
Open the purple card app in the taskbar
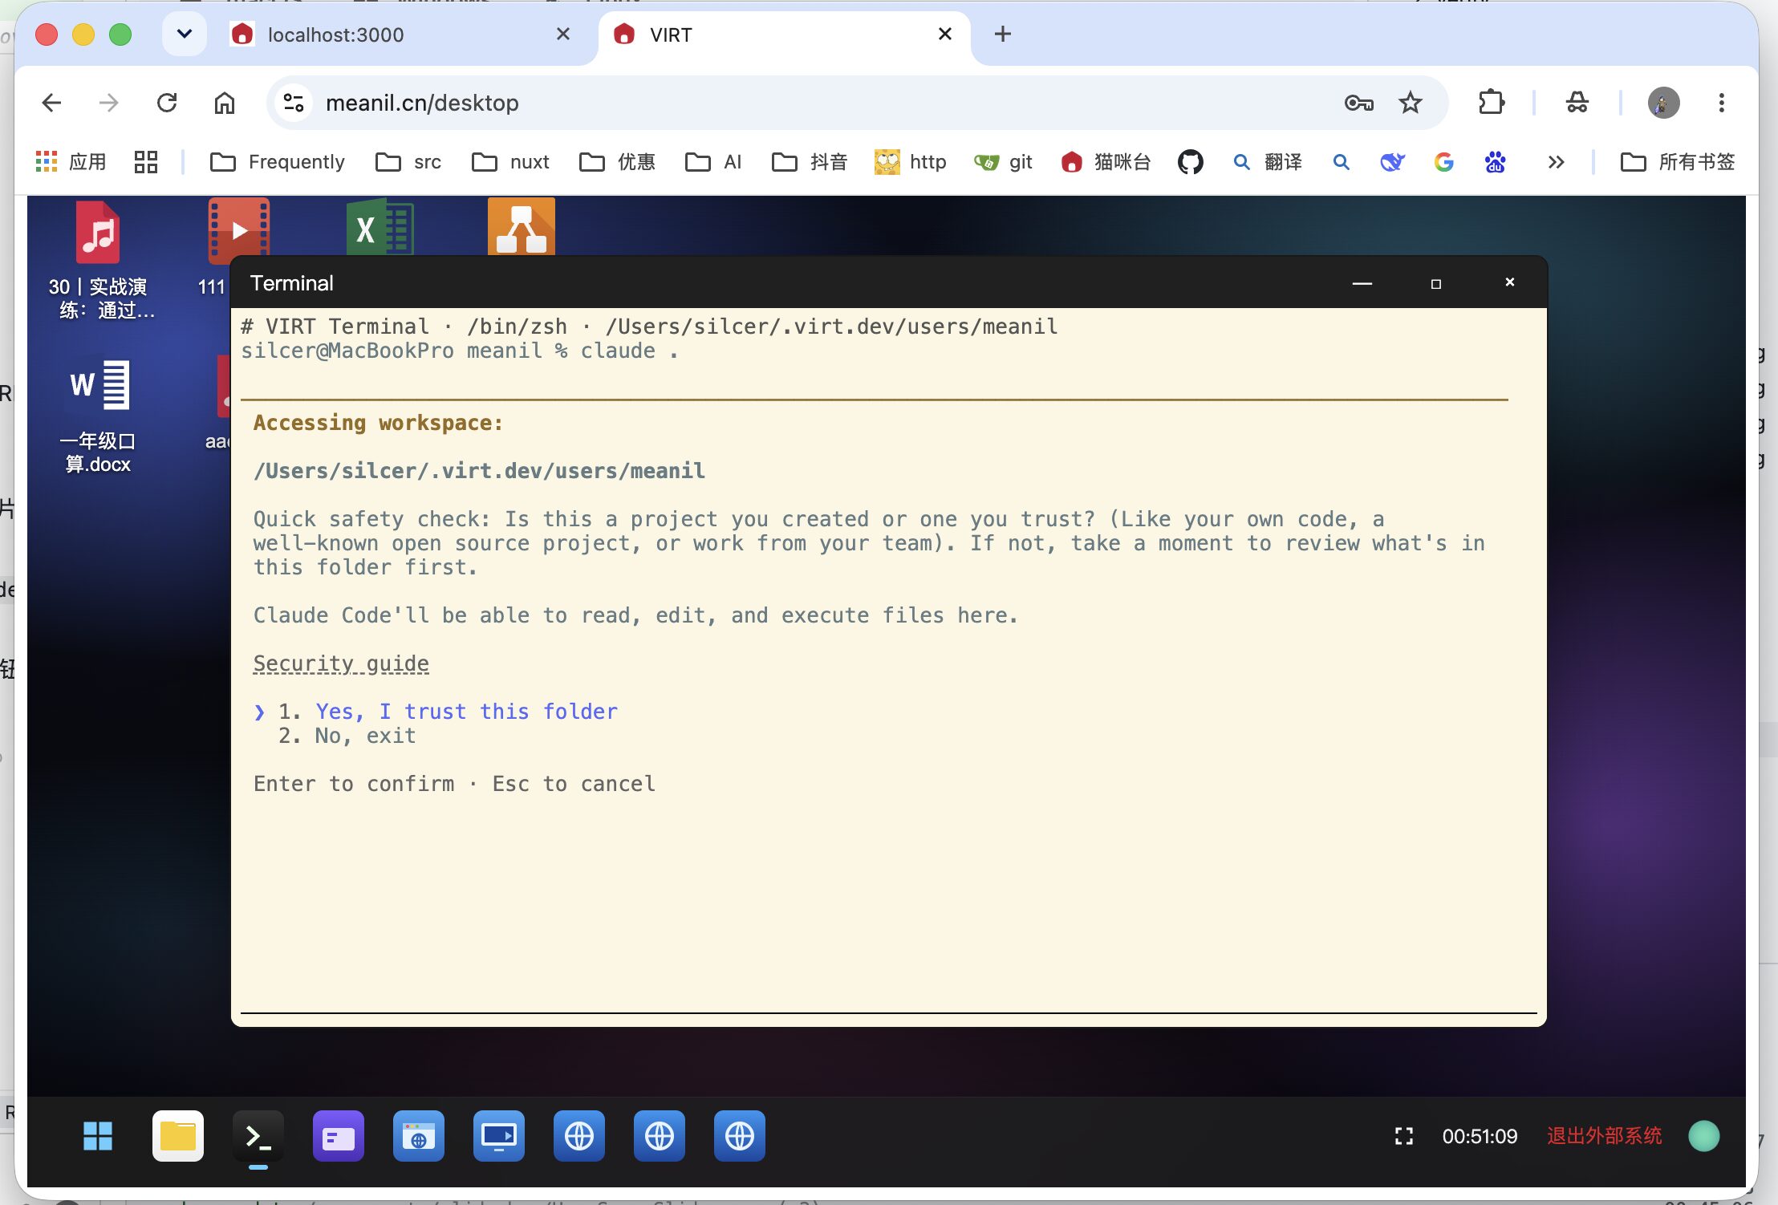339,1136
